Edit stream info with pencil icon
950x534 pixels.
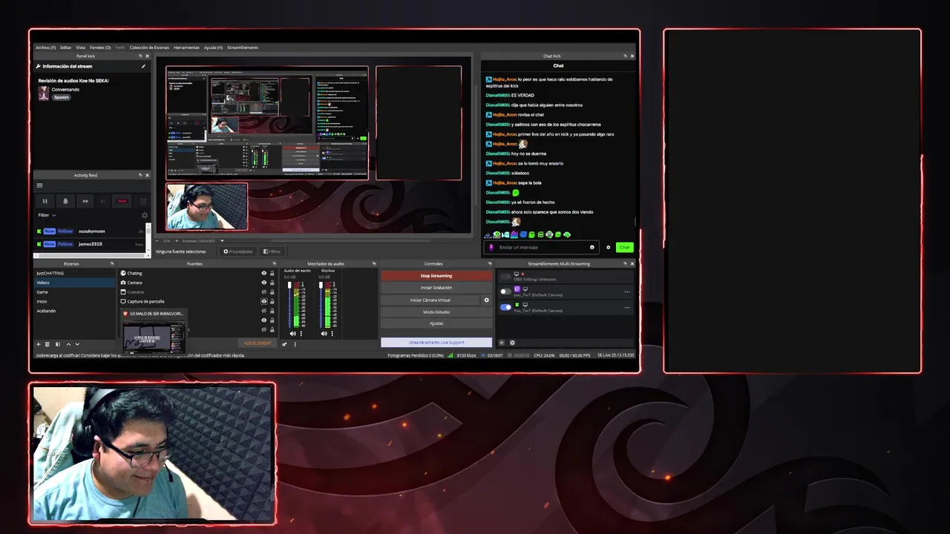pos(144,66)
